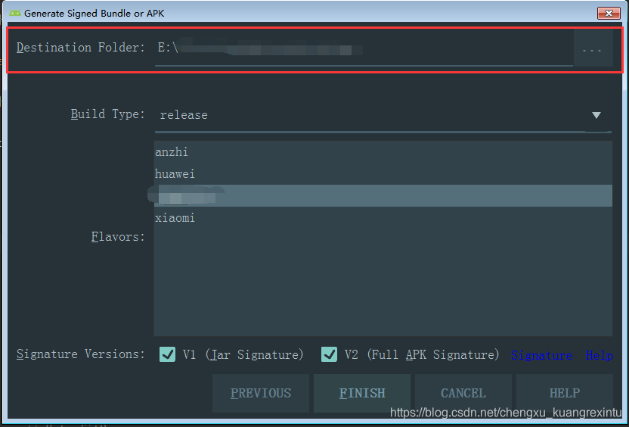Toggle the V1 (Jar Signature) checkbox
This screenshot has width=629, height=427.
[x=167, y=354]
